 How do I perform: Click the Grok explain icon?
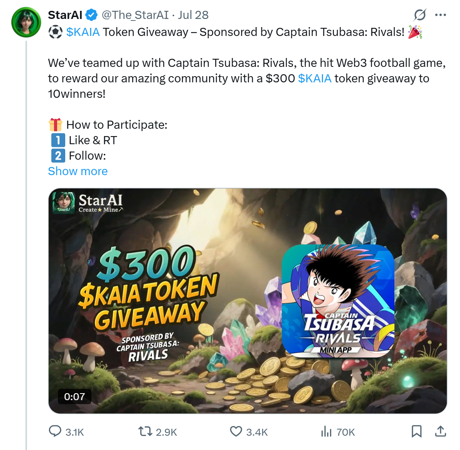coord(420,15)
